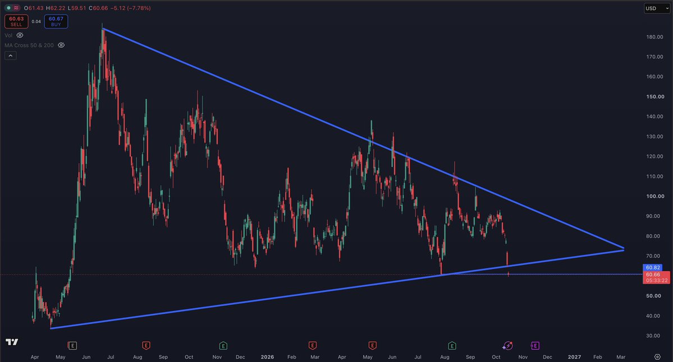Select the descending upper blue trendline
The width and height of the screenshot is (673, 362).
pos(363,138)
